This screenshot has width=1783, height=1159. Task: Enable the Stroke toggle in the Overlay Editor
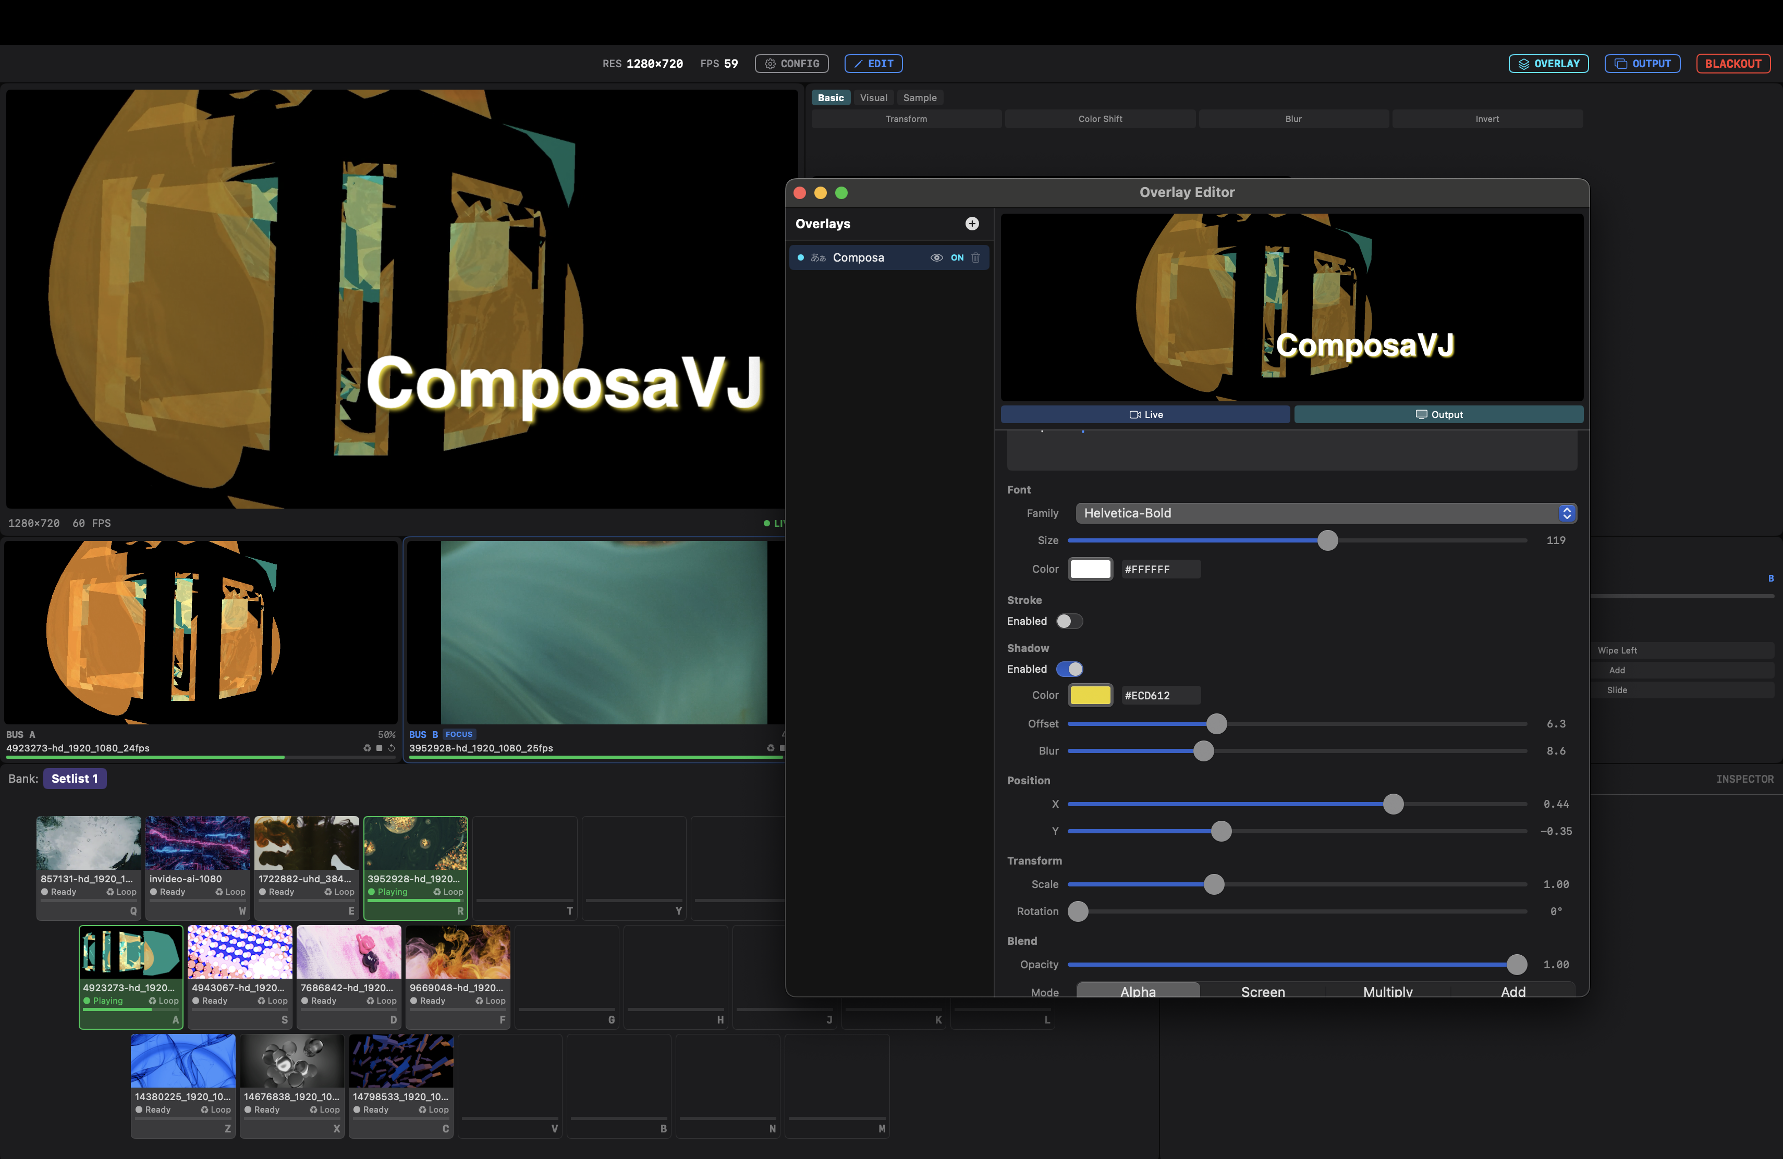[1069, 621]
